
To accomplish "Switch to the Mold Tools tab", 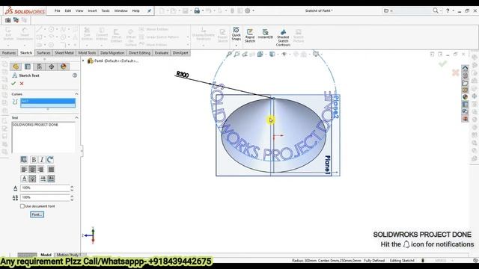I will click(87, 53).
